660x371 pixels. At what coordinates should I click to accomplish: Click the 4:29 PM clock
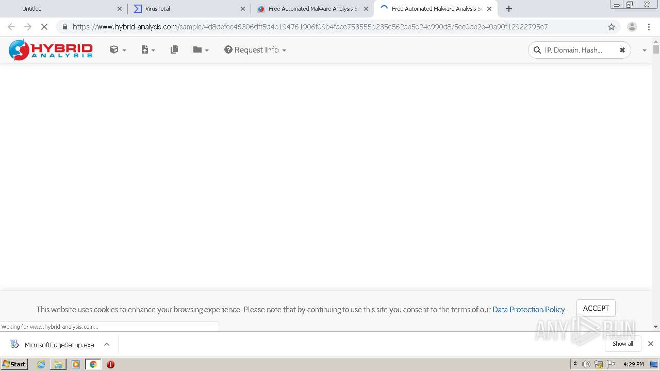(x=634, y=364)
